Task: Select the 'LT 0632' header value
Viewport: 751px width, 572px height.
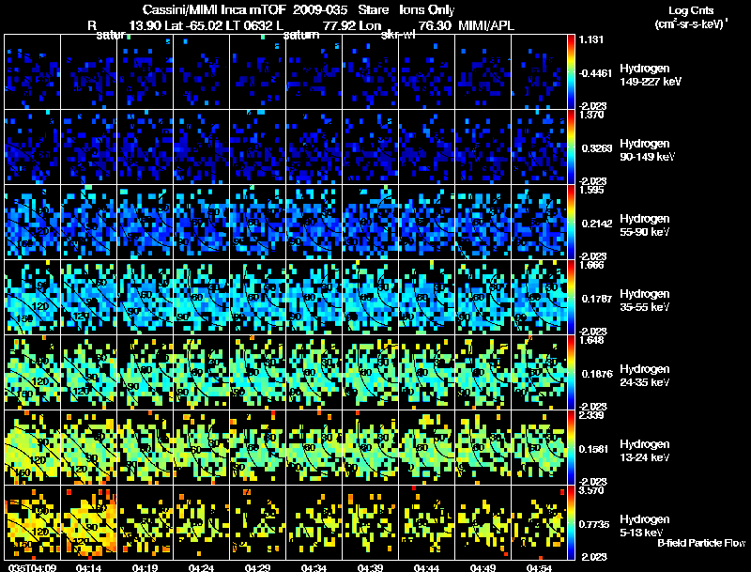Action: click(x=252, y=25)
